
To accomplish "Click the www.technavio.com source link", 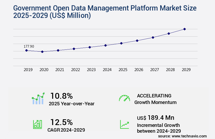I will tap(190, 136).
